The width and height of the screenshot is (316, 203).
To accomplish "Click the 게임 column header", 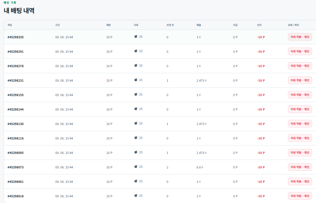I will click(x=10, y=25).
